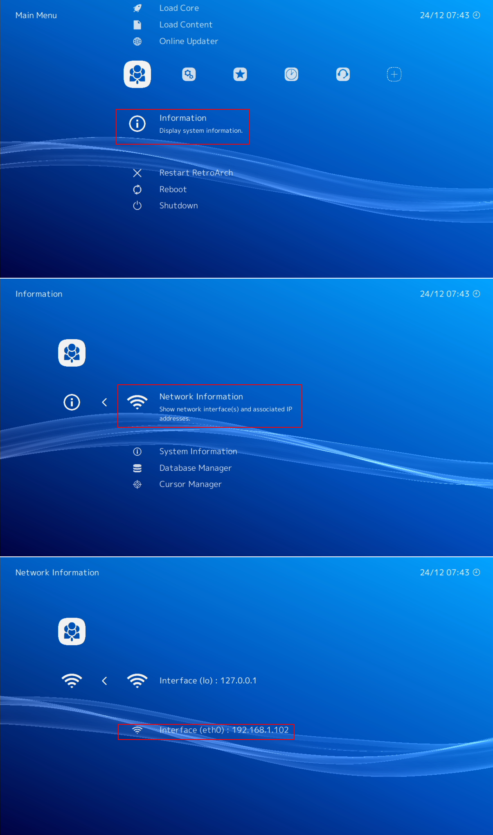The height and width of the screenshot is (835, 493).
Task: Open Online Updater entry
Action: [189, 41]
